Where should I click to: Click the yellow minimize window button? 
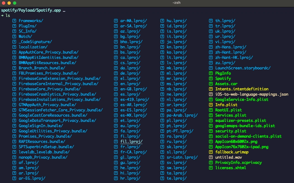tap(9, 3)
